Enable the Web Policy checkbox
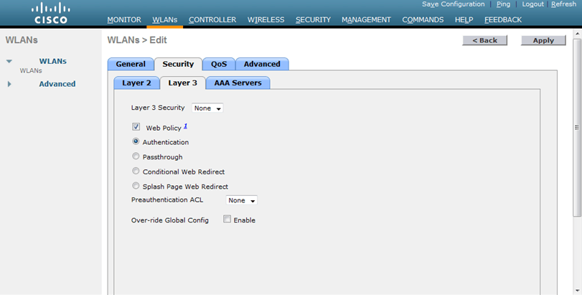582x295 pixels. tap(136, 127)
